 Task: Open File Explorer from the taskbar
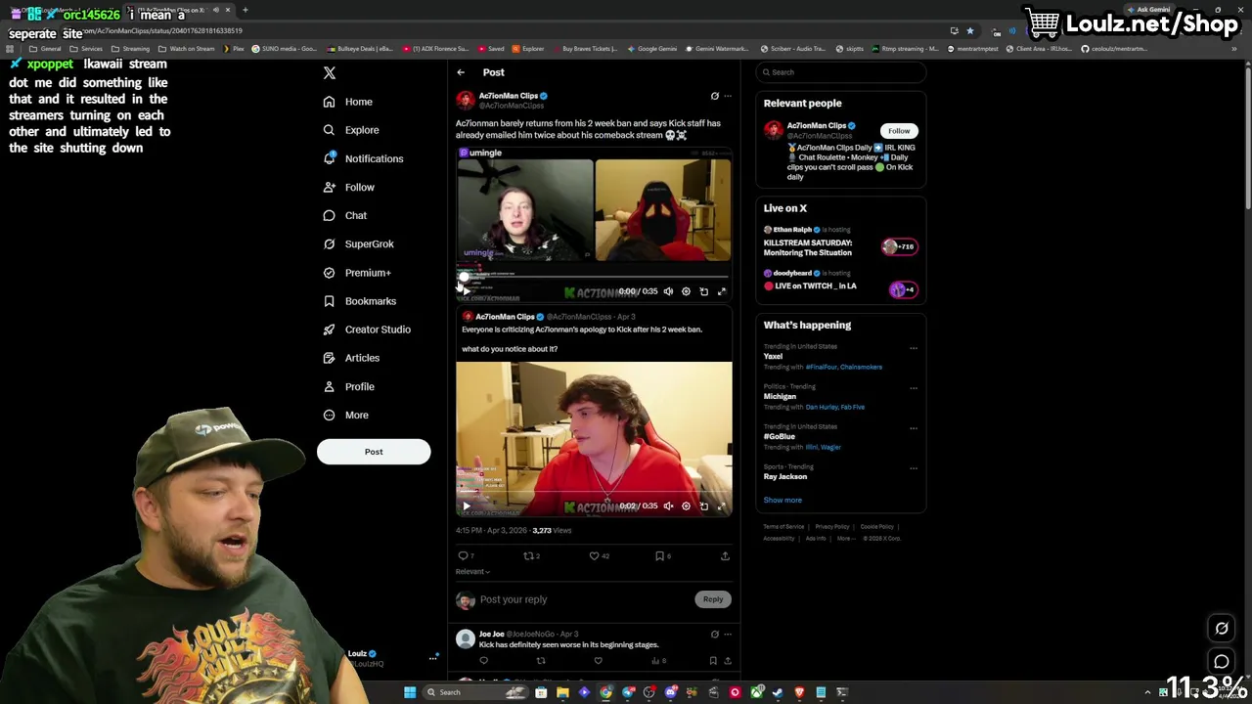(562, 692)
